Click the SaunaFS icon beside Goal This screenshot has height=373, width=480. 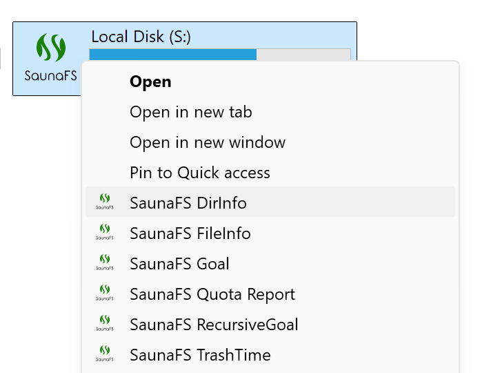[x=105, y=262]
